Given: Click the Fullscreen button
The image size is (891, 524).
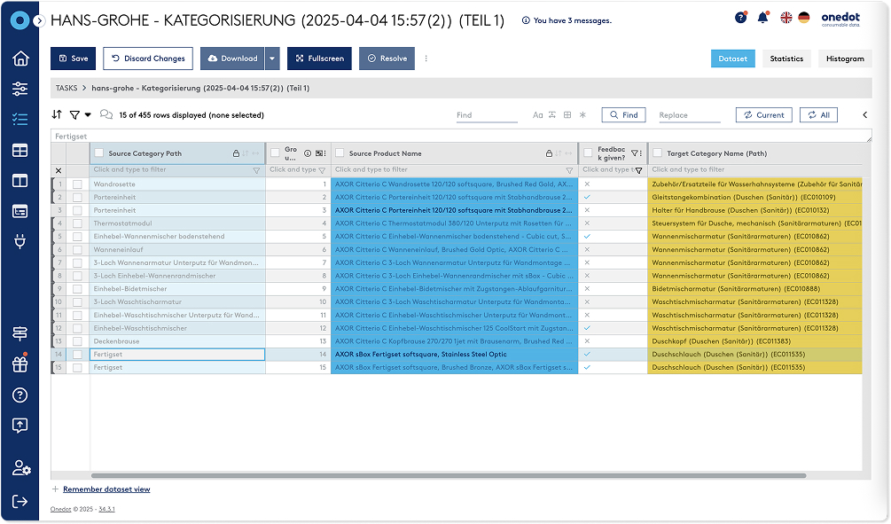Looking at the screenshot, I should point(319,59).
